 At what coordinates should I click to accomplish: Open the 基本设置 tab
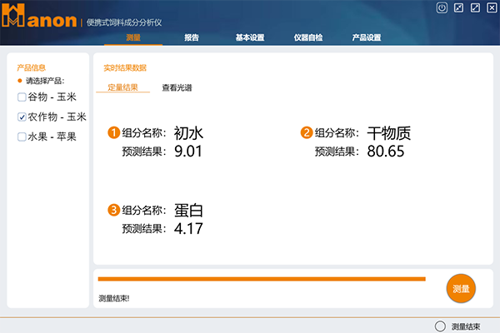[x=249, y=37]
